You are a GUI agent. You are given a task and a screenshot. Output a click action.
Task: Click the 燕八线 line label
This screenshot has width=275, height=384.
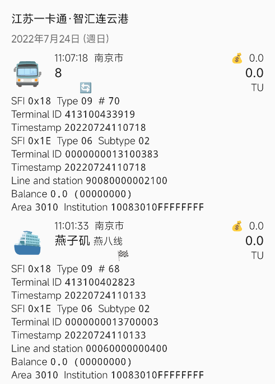coord(108,241)
